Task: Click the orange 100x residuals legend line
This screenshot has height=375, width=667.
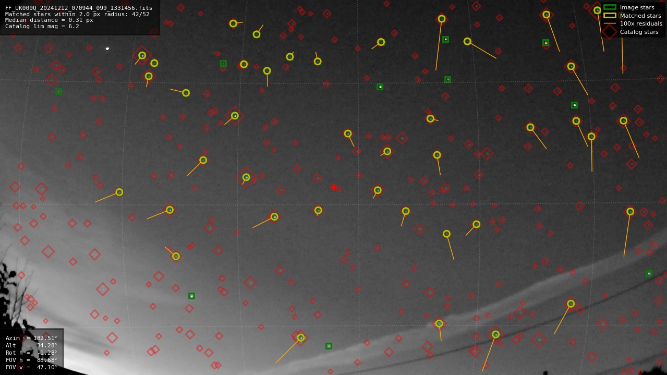Action: [610, 23]
